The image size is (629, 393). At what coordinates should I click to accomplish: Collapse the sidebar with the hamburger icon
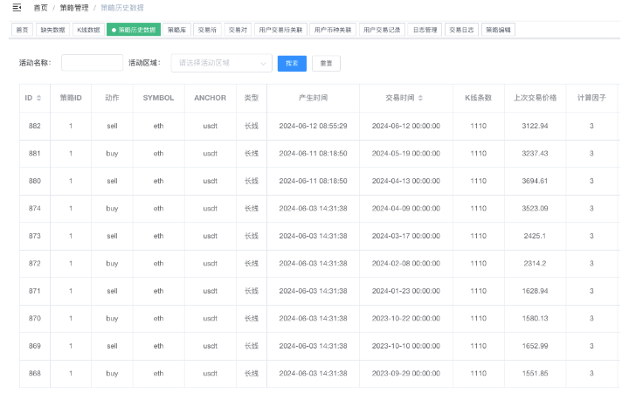17,8
